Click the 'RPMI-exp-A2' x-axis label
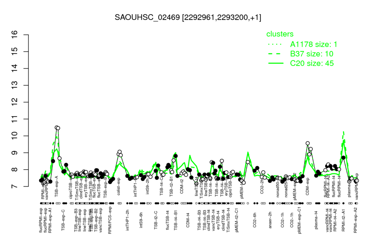 click(x=355, y=220)
